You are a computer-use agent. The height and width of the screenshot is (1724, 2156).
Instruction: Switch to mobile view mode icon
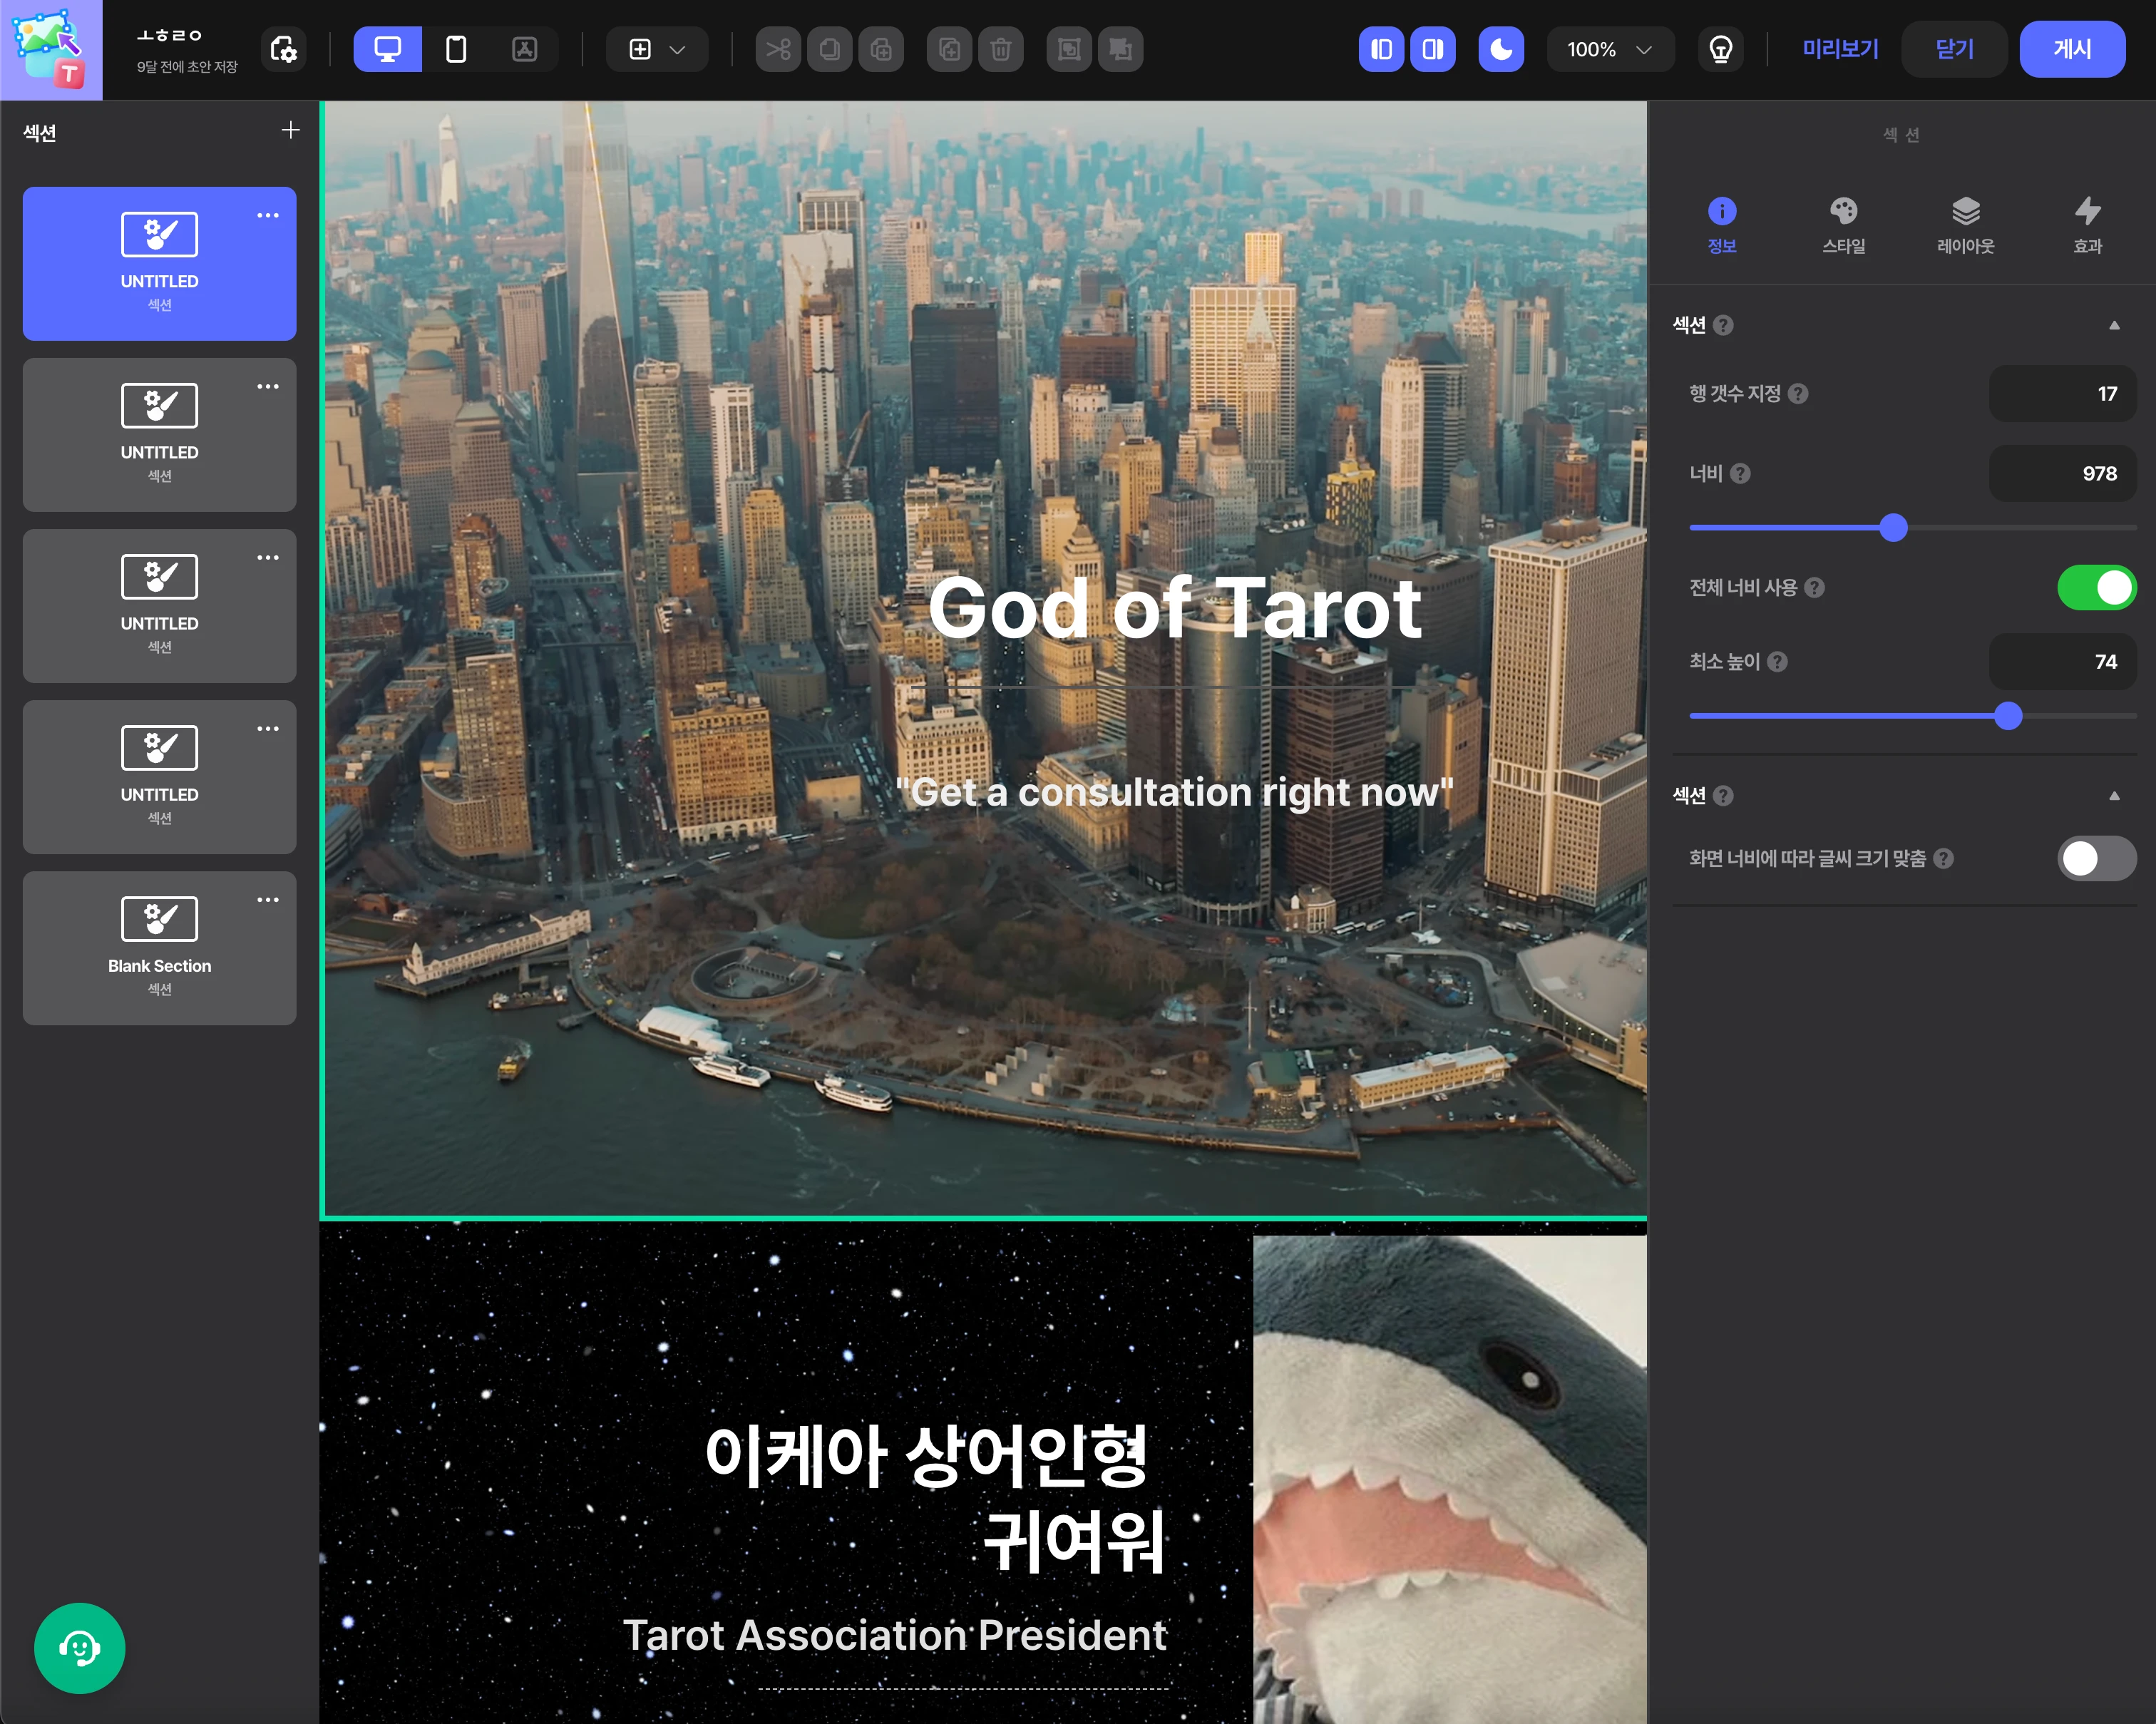[456, 49]
